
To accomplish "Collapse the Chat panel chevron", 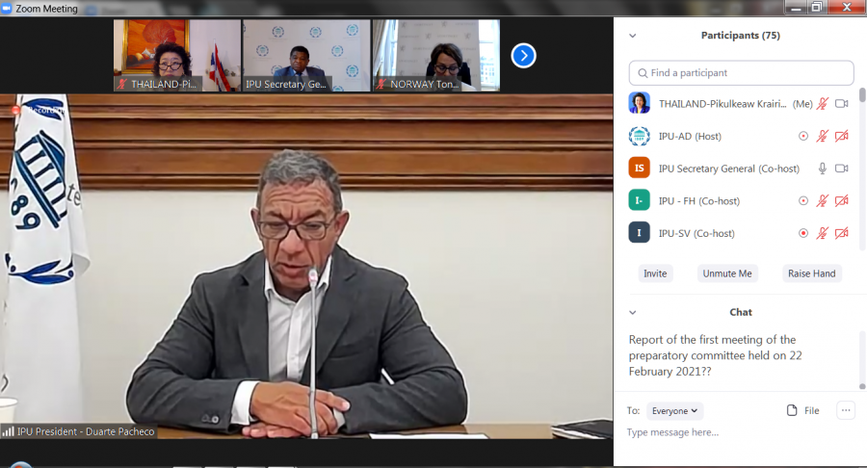I will (633, 312).
